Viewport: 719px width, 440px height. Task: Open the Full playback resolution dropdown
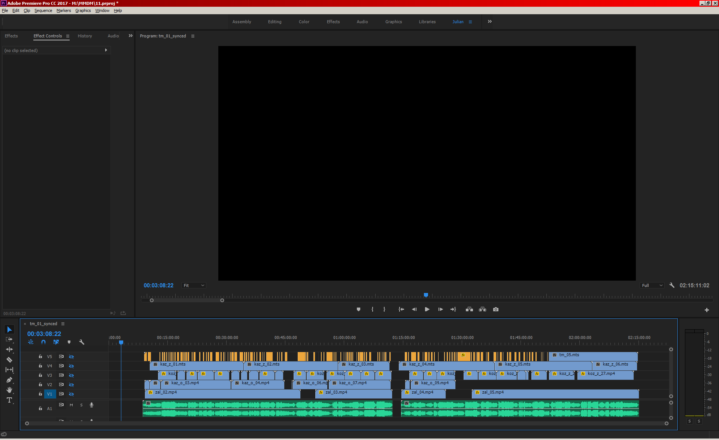[652, 285]
